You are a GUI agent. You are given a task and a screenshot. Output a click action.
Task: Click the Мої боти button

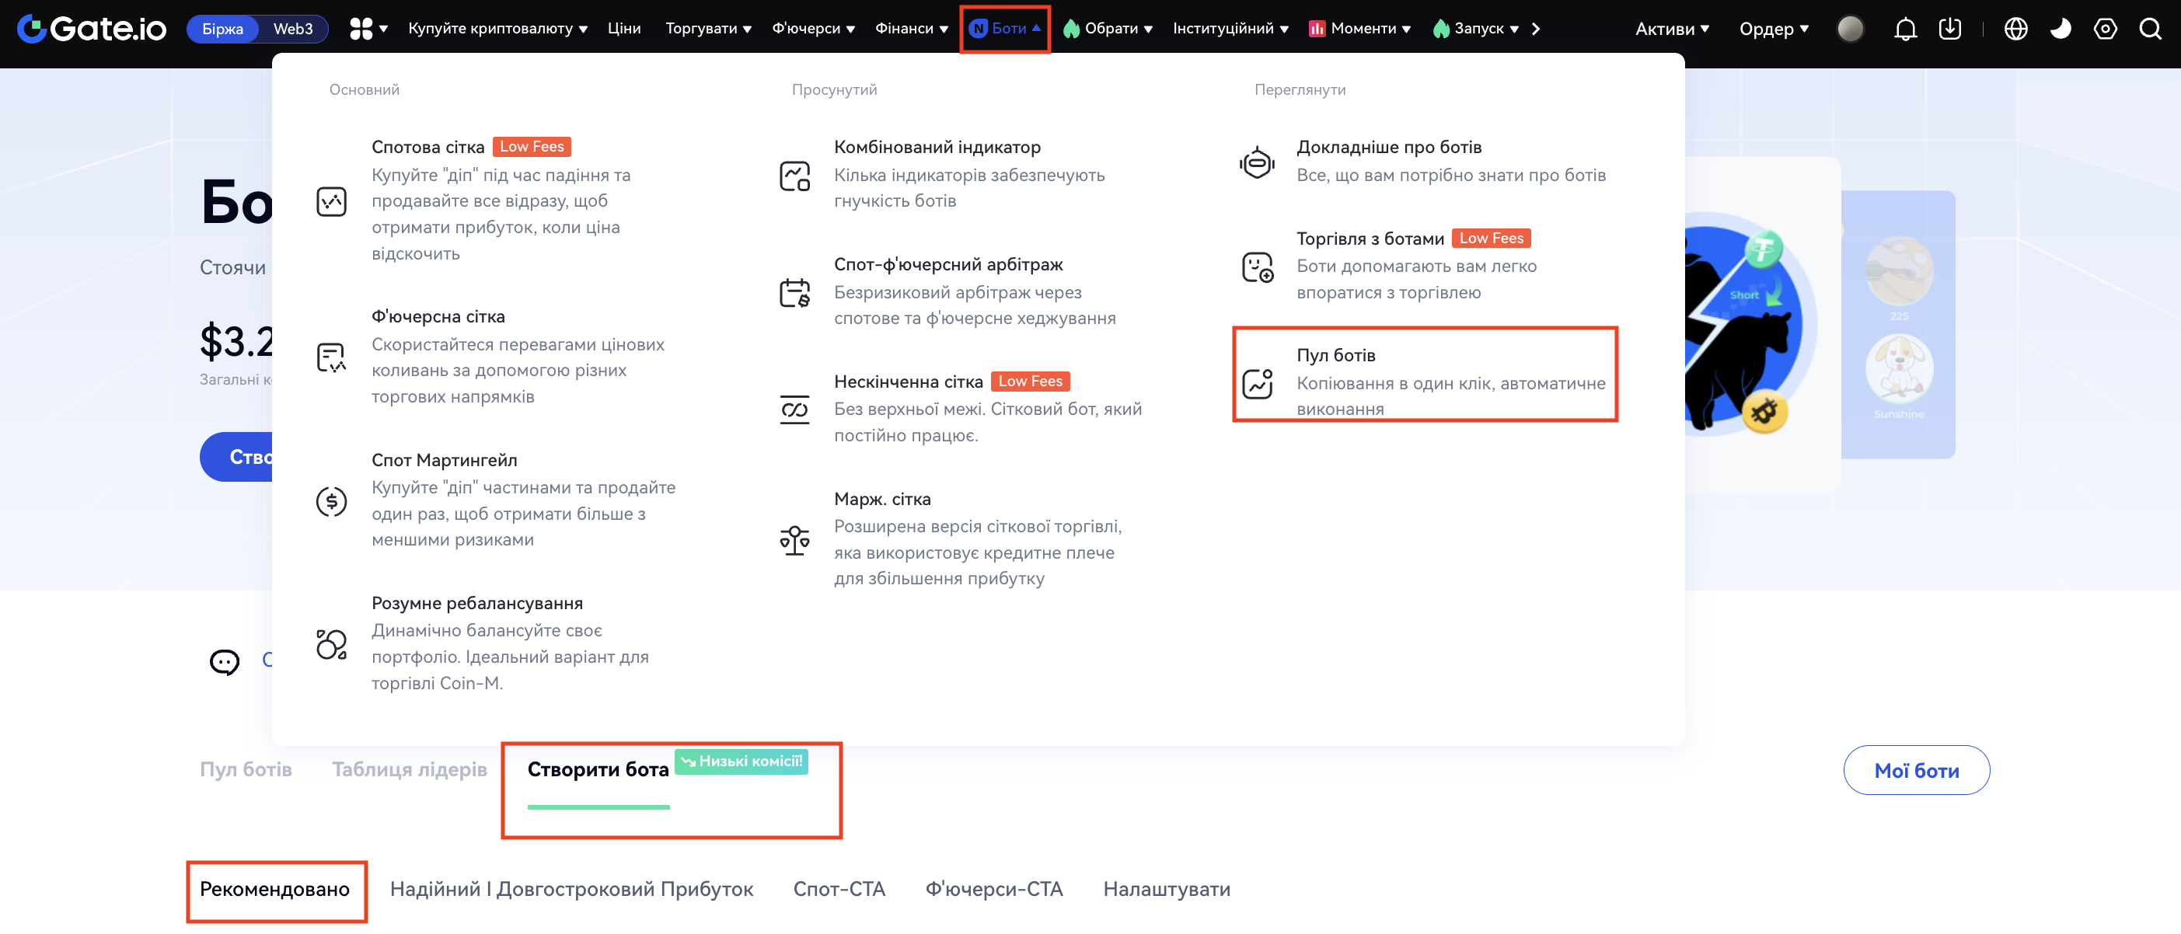pos(1916,770)
